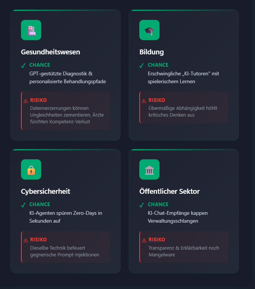Select the Gesundheitswesen heading

pyautogui.click(x=51, y=52)
